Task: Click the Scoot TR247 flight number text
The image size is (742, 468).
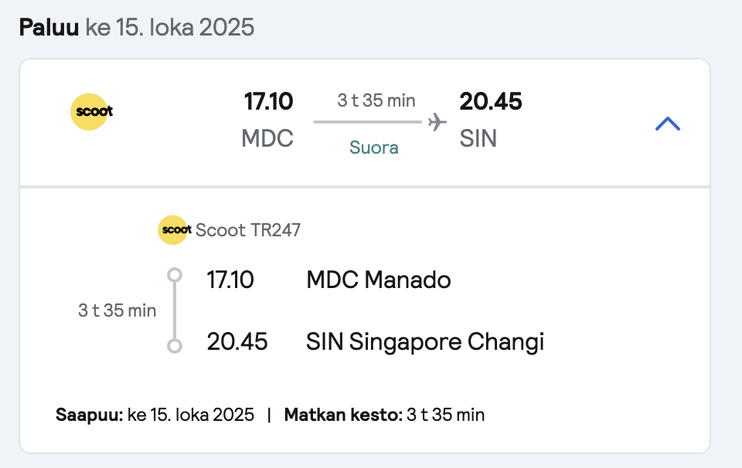Action: click(248, 230)
